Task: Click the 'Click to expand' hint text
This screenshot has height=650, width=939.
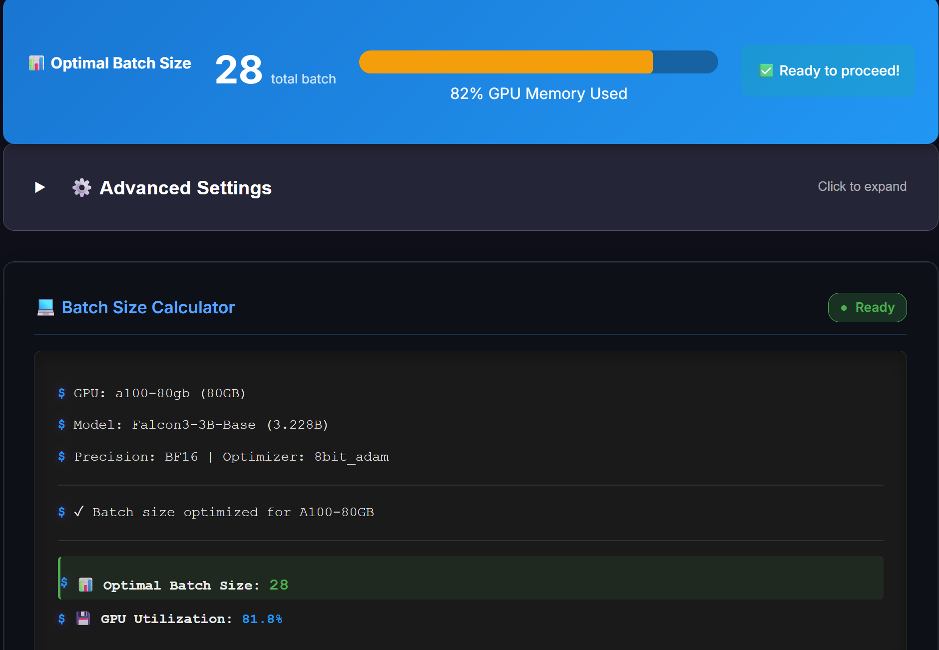Action: 862,186
